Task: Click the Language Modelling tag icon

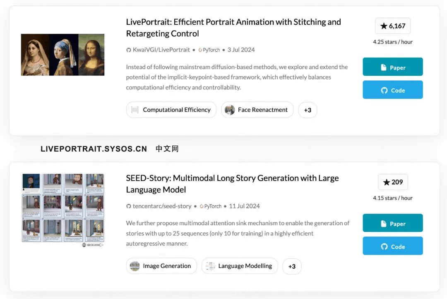Action: coord(210,266)
